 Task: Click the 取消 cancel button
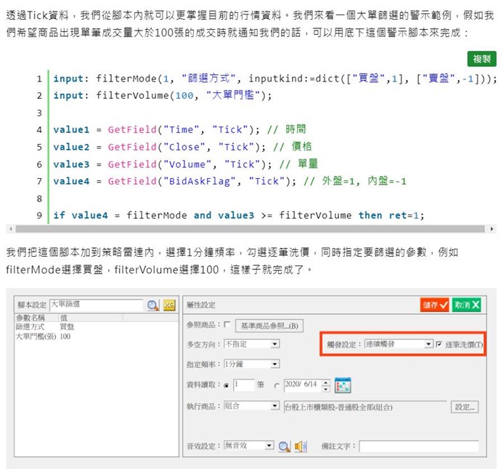467,305
